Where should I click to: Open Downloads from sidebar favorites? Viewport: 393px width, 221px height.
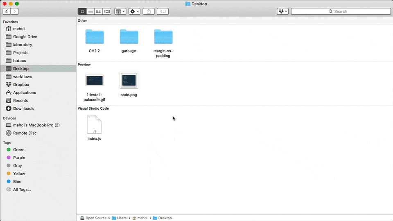click(23, 108)
